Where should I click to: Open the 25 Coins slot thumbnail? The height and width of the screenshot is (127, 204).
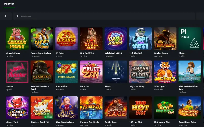coord(67,39)
